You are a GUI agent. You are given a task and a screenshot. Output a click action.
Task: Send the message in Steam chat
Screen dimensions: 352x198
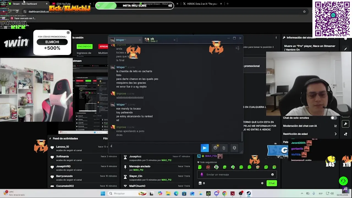coord(205,148)
